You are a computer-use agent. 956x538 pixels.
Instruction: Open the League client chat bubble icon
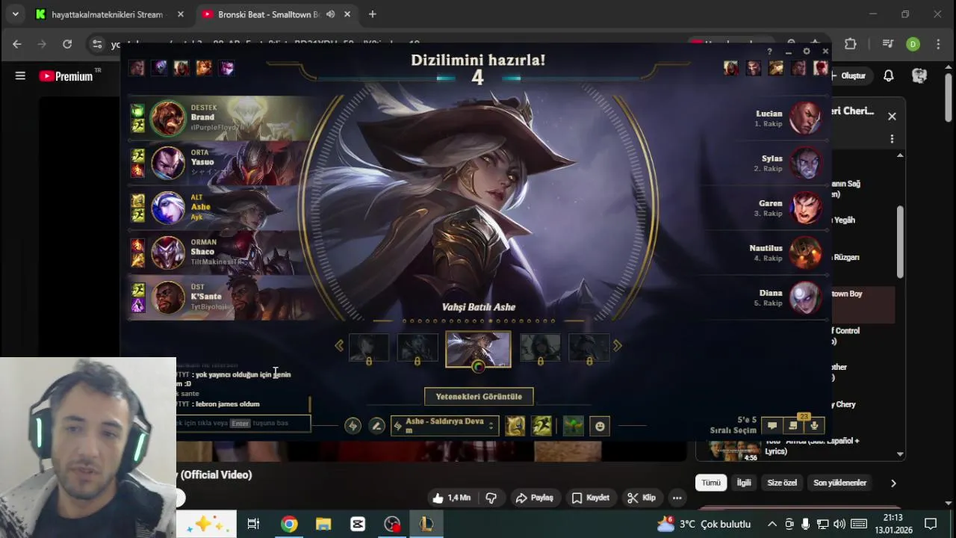772,426
